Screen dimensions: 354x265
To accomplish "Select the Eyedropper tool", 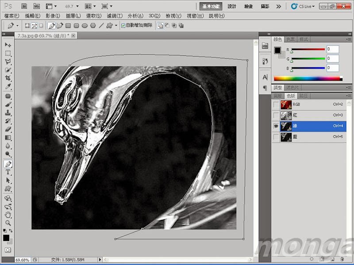I will [8, 86].
